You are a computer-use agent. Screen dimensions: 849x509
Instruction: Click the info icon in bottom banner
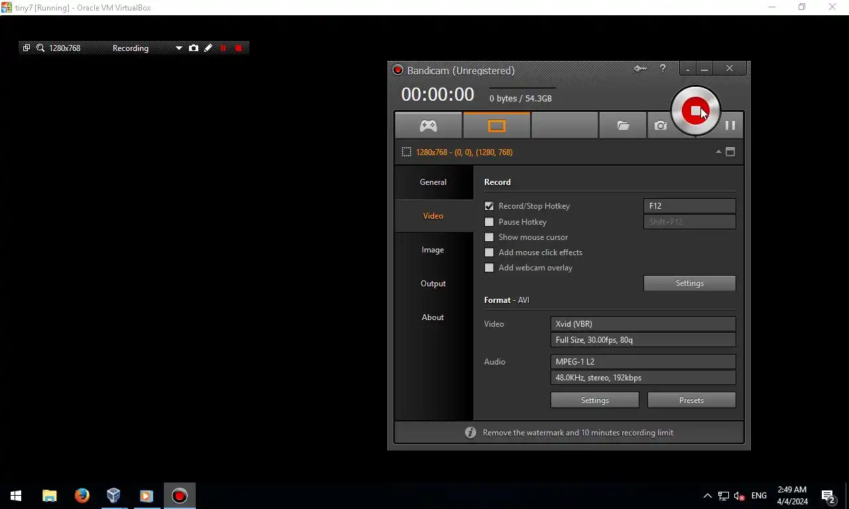click(x=470, y=433)
